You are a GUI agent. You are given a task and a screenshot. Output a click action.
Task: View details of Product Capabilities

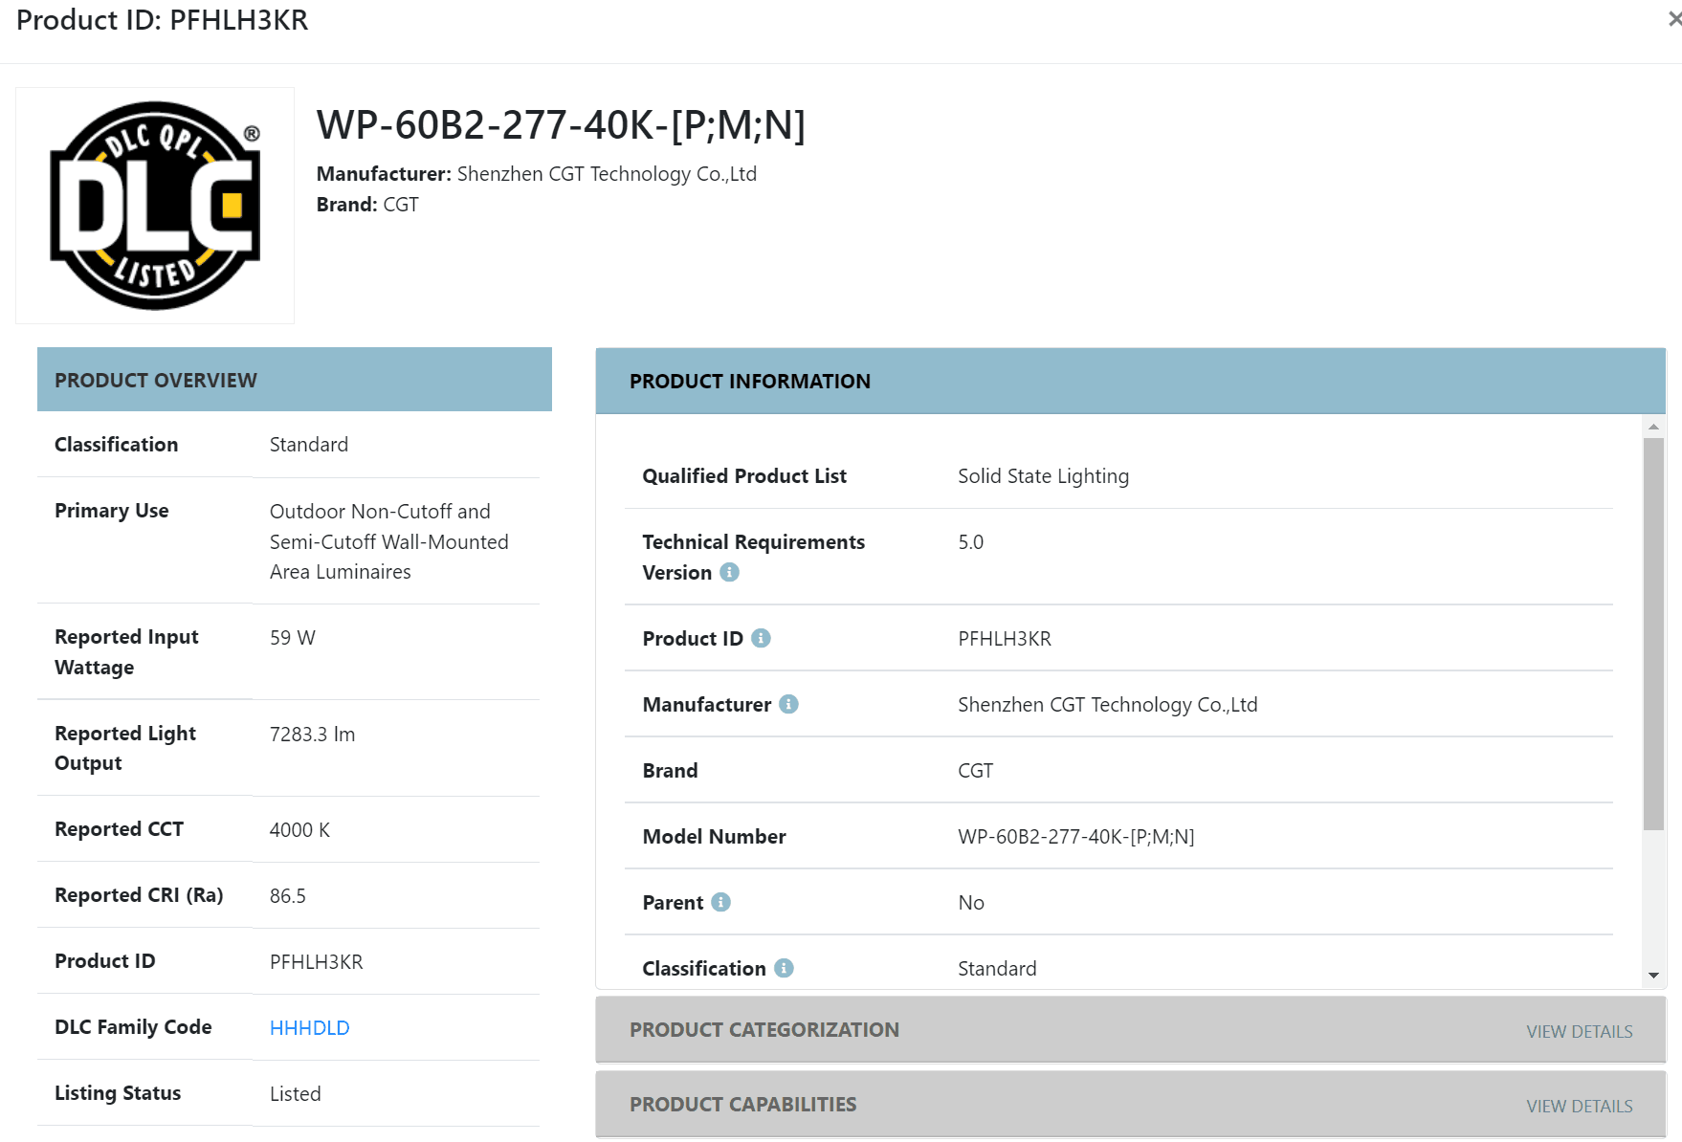pyautogui.click(x=1579, y=1106)
